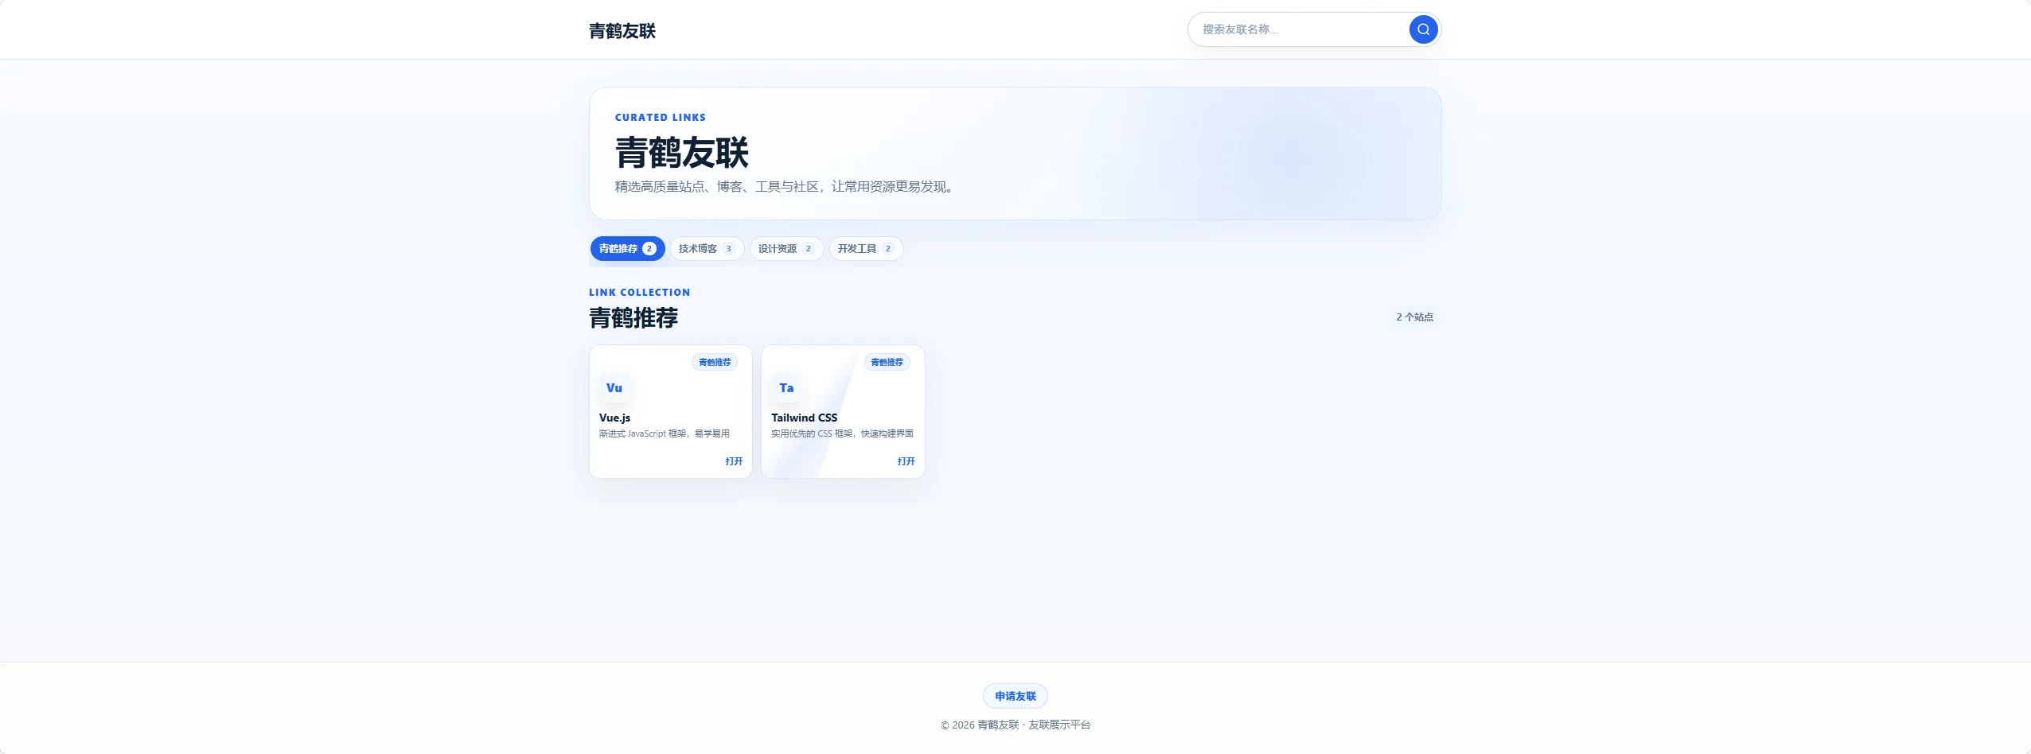Switch to the 技术博客 tab
The width and height of the screenshot is (2031, 754).
point(707,249)
